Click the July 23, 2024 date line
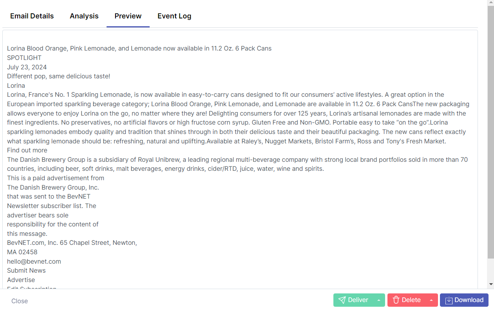 click(27, 67)
